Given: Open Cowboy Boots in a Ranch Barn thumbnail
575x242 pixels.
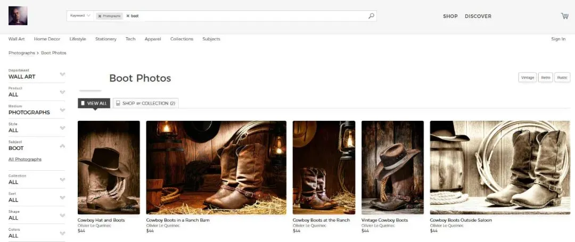Looking at the screenshot, I should pyautogui.click(x=216, y=168).
